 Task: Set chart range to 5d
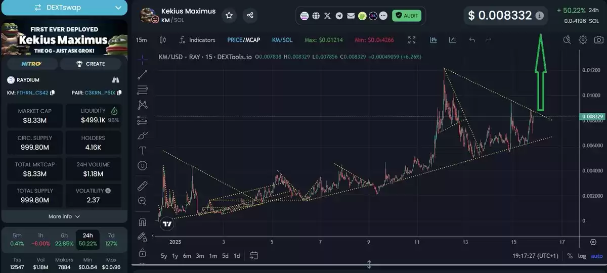[225, 256]
